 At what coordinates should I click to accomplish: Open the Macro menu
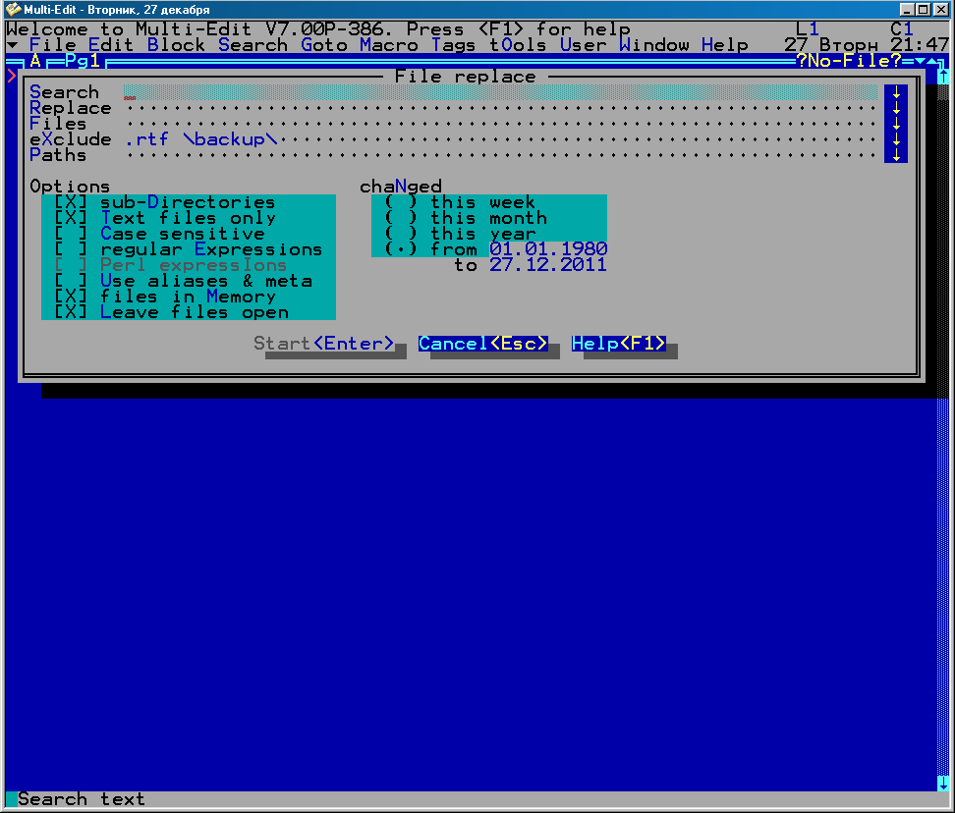click(389, 45)
